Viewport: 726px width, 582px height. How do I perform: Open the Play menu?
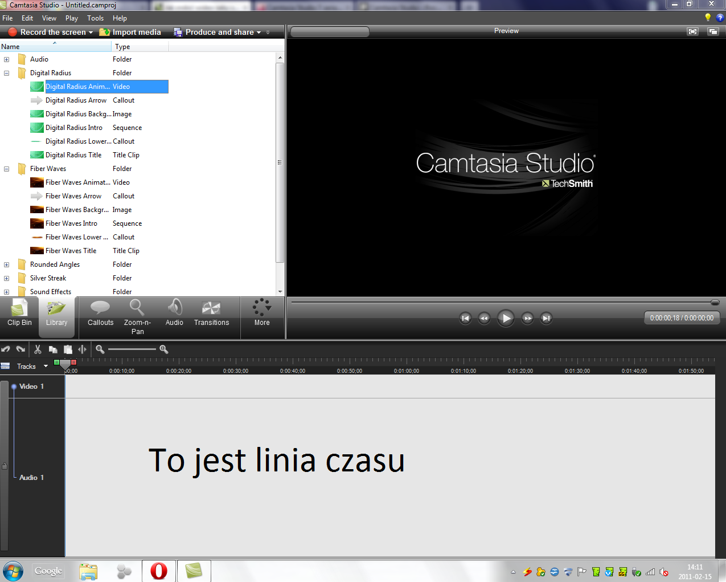pos(72,18)
